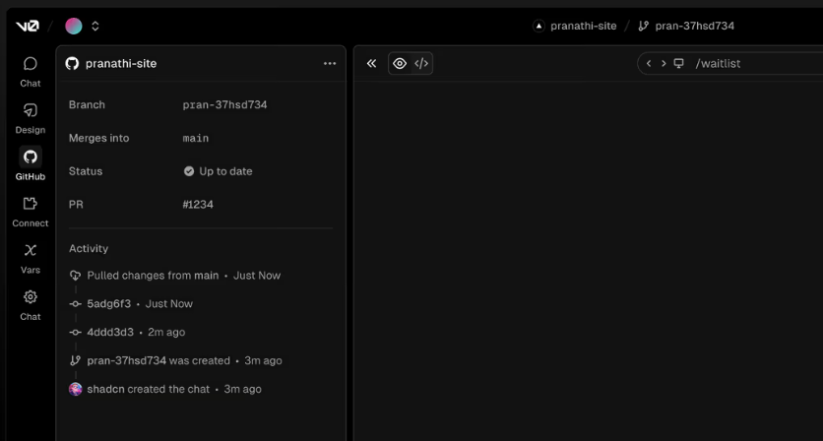Click the Vercel triangle project icon
This screenshot has width=823, height=441.
click(538, 26)
